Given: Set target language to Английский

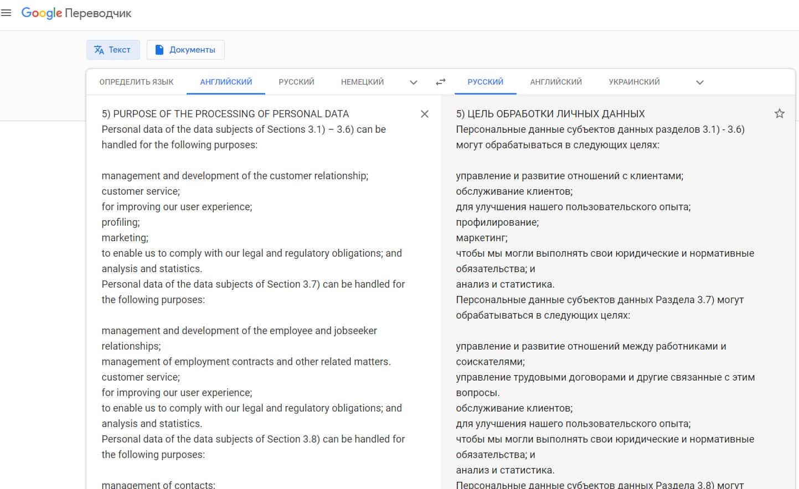Looking at the screenshot, I should [x=556, y=82].
